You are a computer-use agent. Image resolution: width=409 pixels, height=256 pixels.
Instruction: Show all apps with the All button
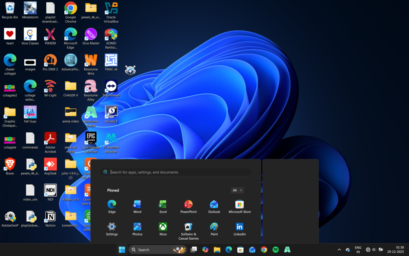click(237, 190)
